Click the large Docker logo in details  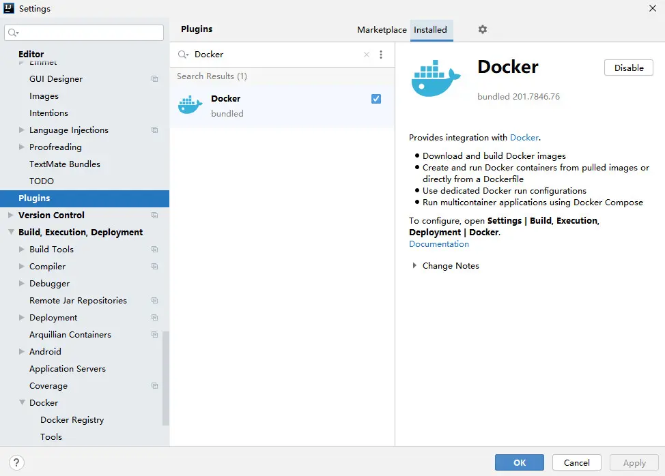436,78
